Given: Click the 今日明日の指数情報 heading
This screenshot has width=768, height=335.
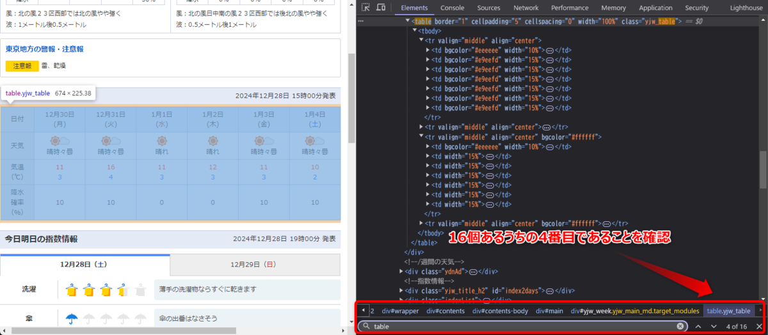Looking at the screenshot, I should pyautogui.click(x=42, y=239).
